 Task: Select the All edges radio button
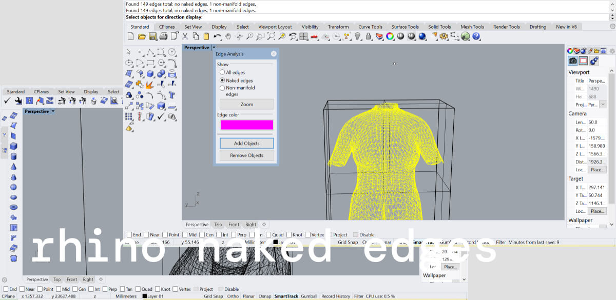222,73
